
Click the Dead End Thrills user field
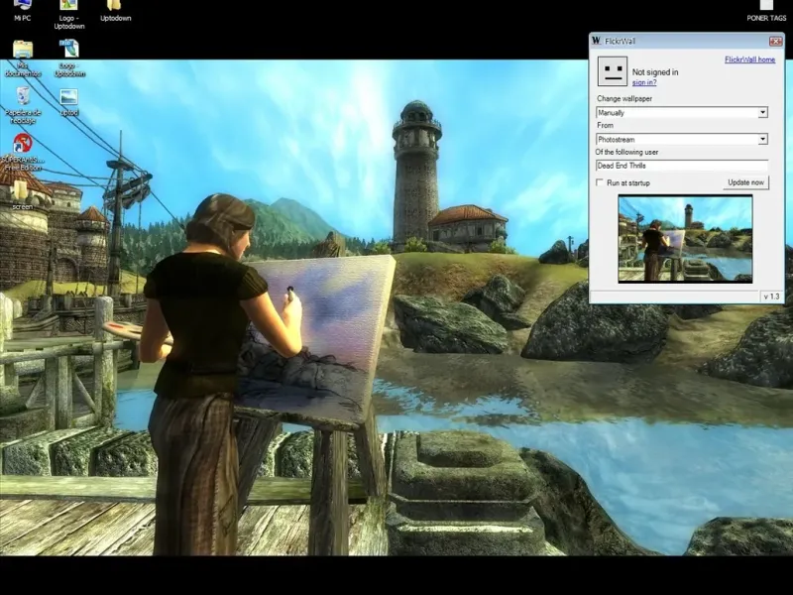pyautogui.click(x=682, y=166)
